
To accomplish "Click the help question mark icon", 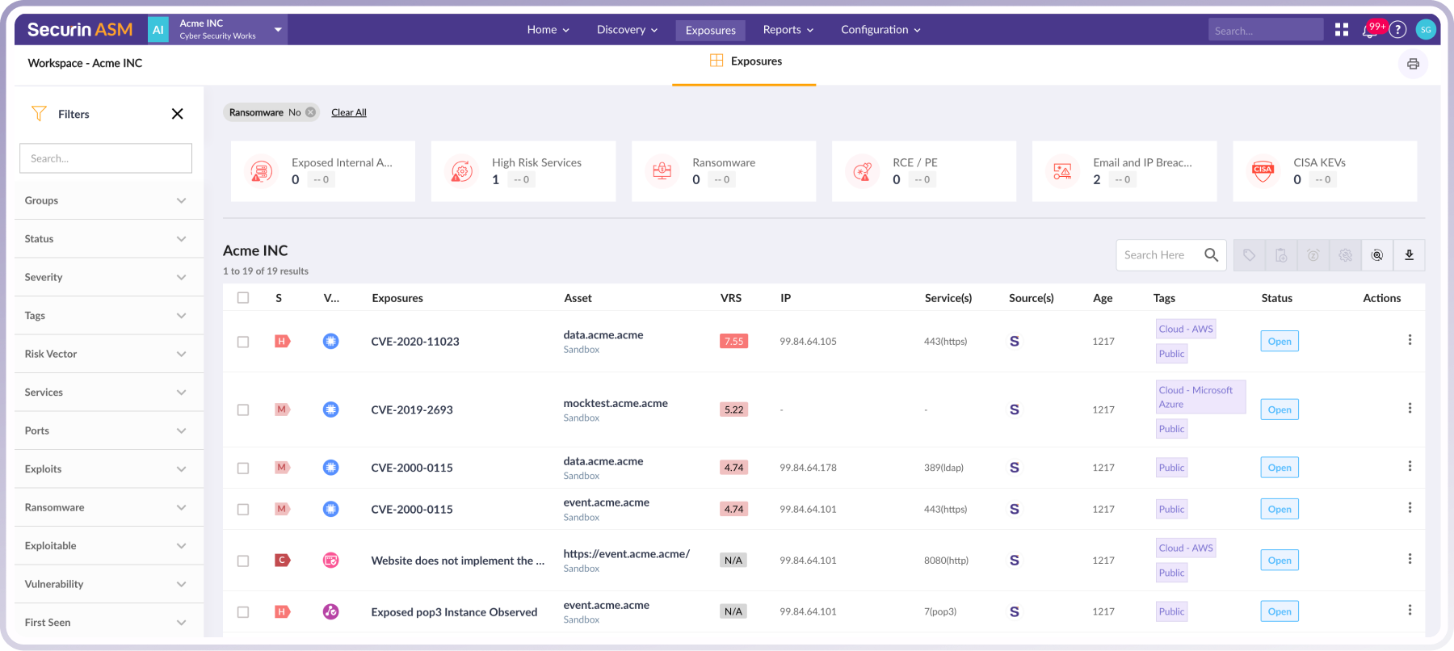I will coord(1398,30).
